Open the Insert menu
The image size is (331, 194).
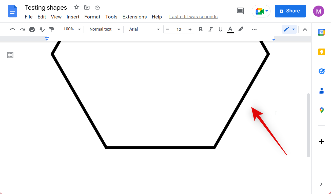(x=73, y=17)
